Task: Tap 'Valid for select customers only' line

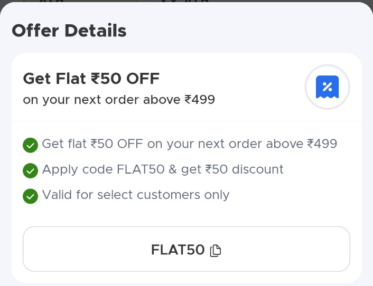Action: pos(136,195)
